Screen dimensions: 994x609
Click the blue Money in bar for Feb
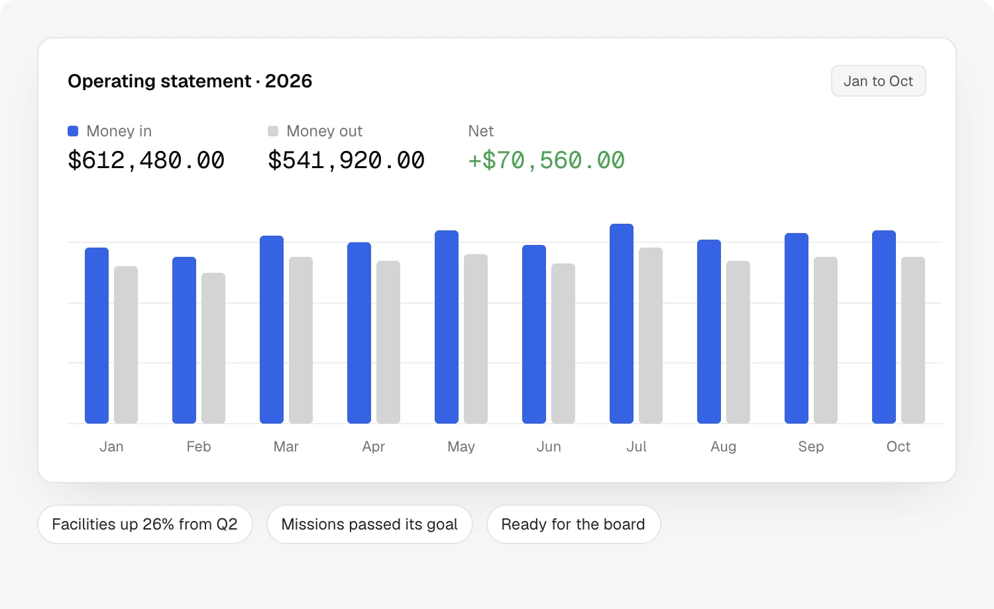tap(184, 340)
